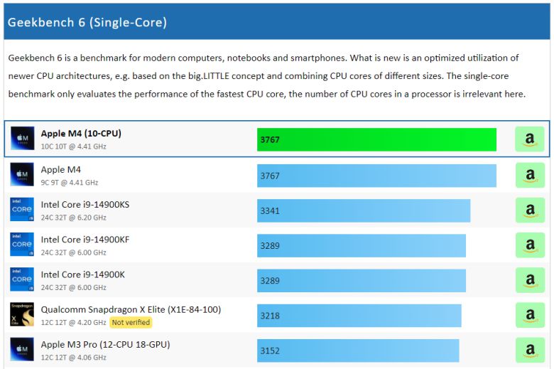Open the Qualcomm Snapdragon X Elite link

coord(131,309)
